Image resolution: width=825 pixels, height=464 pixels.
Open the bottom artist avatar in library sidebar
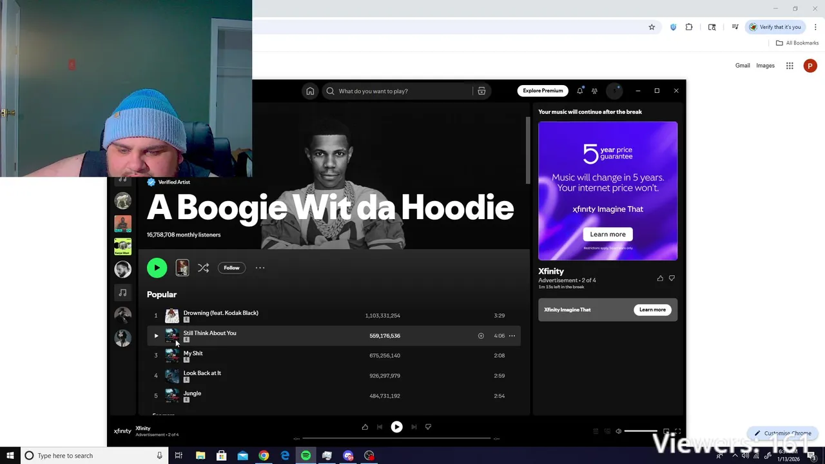pyautogui.click(x=122, y=338)
